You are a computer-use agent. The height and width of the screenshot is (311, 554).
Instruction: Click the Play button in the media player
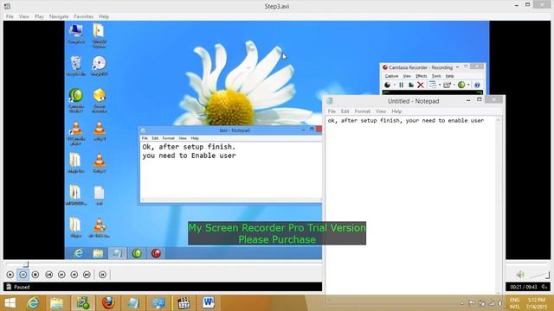coord(10,275)
